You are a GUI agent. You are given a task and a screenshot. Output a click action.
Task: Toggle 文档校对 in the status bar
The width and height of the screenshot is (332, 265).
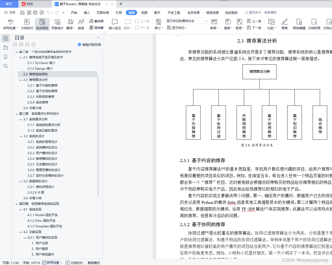pyautogui.click(x=74, y=263)
